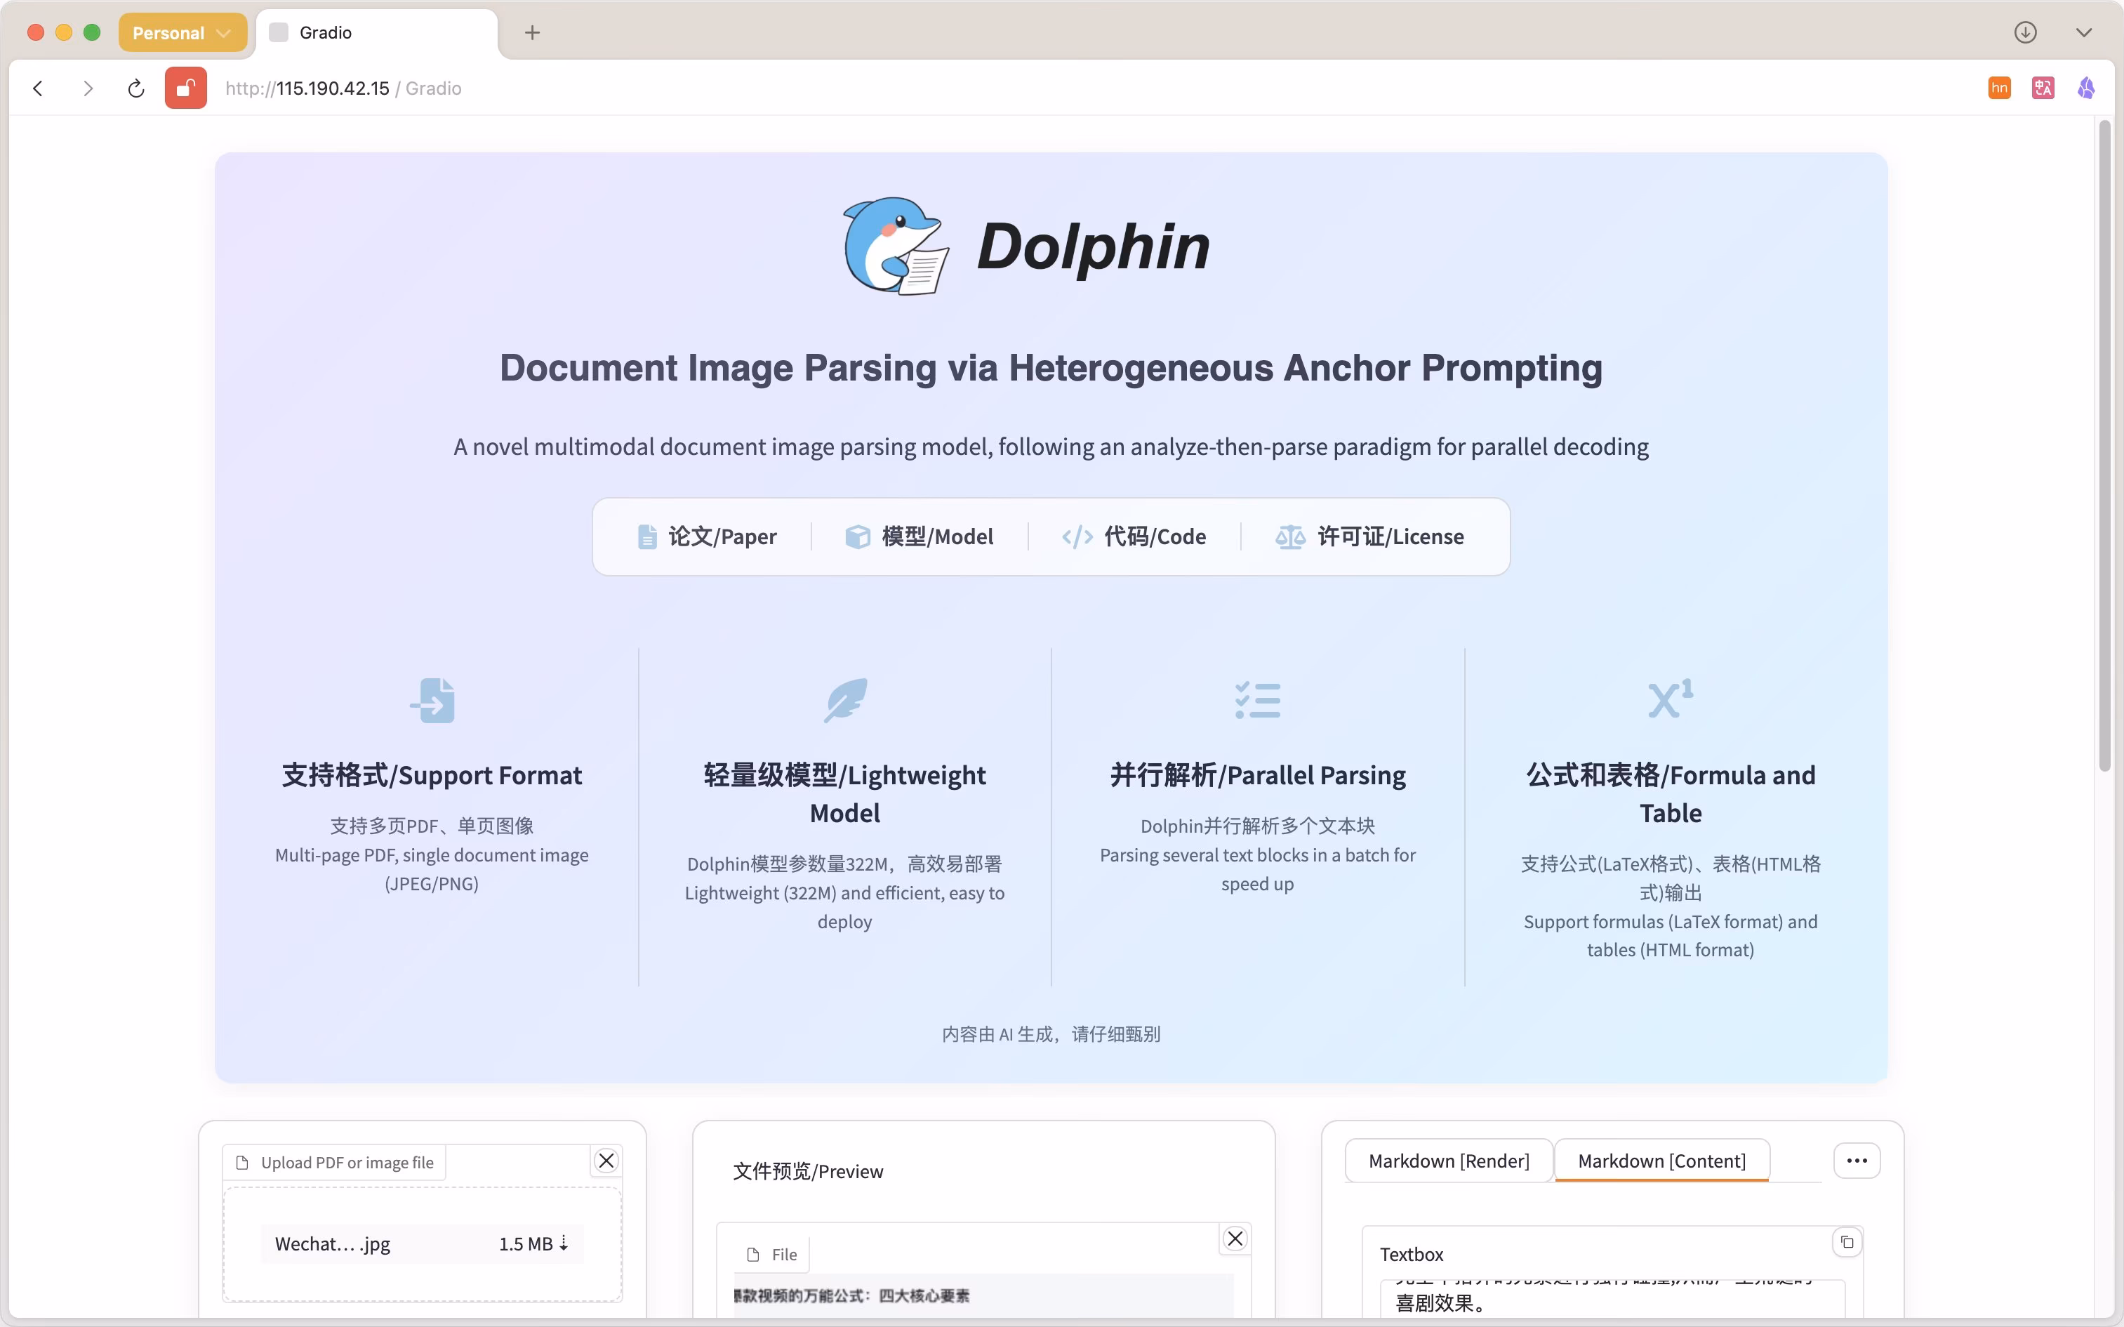
Task: Click the red insecure-connection lock icon
Action: [186, 88]
